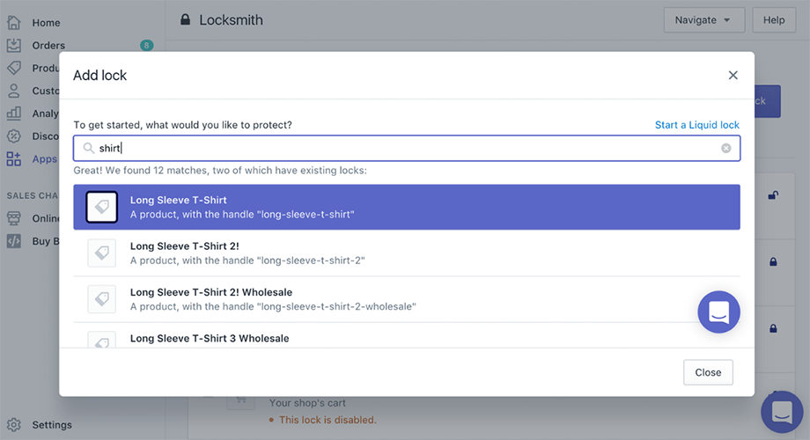Click the Customers person icon

[x=14, y=91]
